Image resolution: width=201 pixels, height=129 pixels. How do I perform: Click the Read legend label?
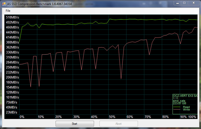click(x=186, y=107)
